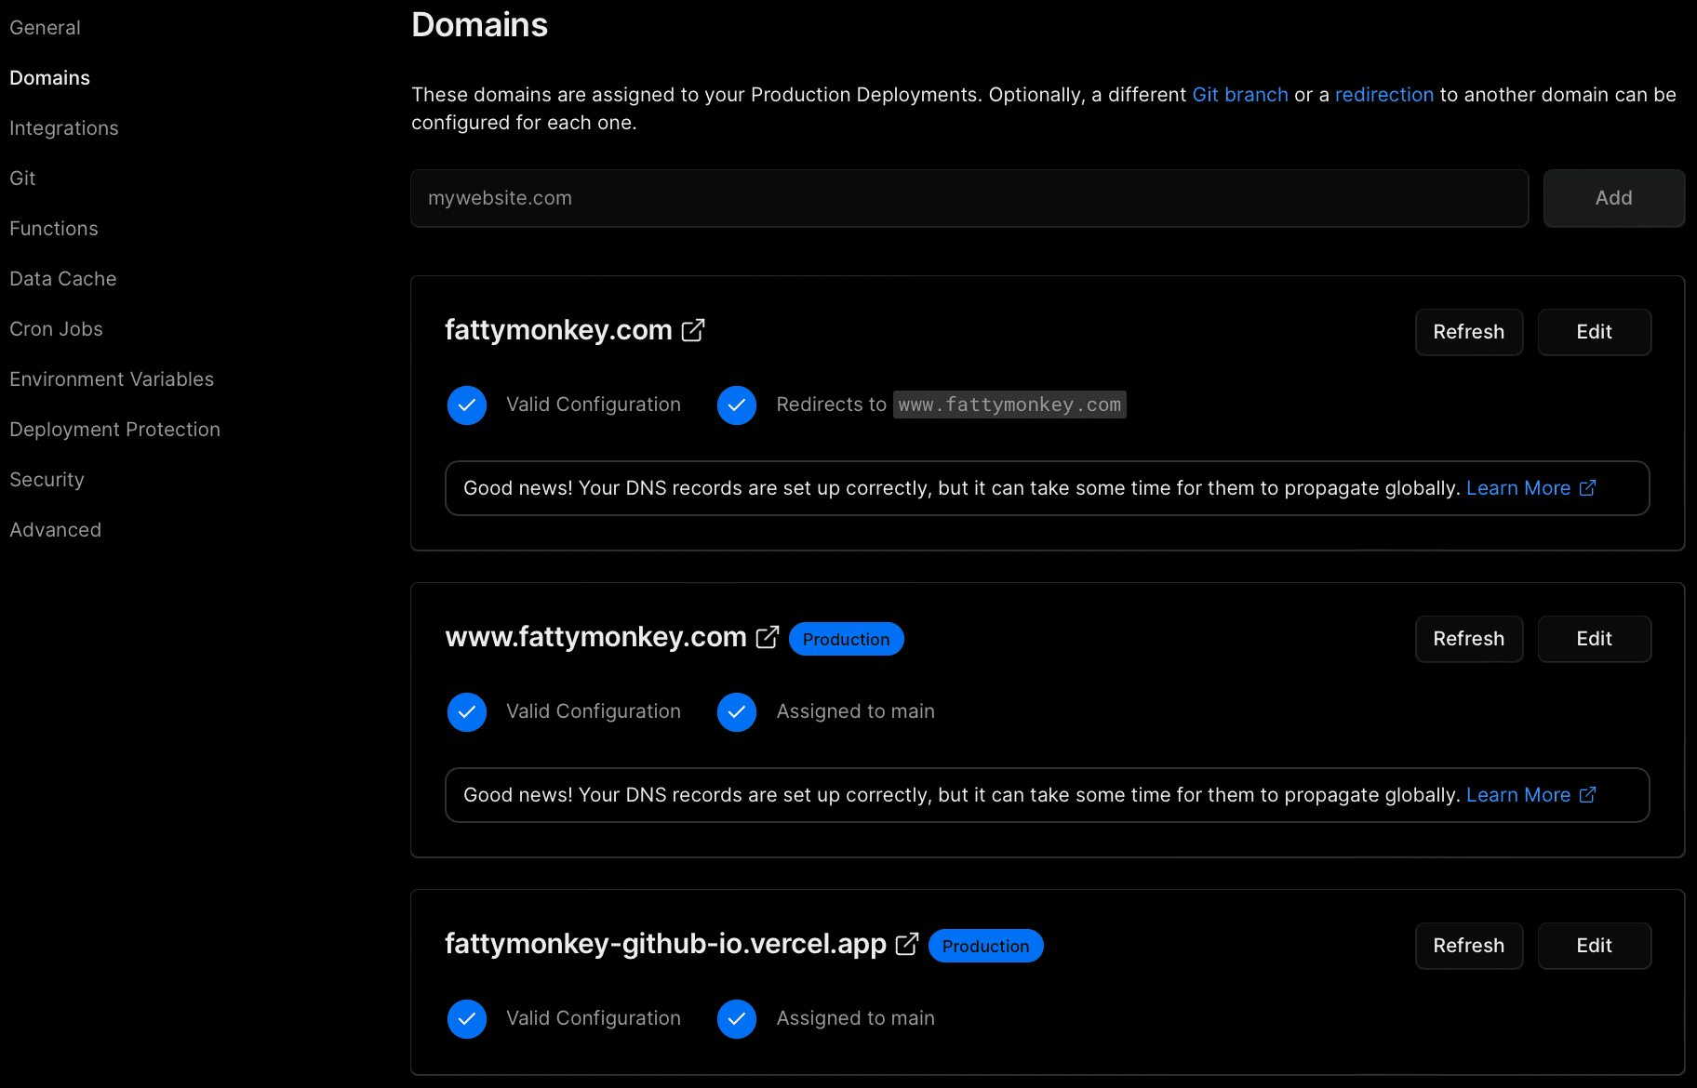Refresh the fattymonkey.com domain
Screen dimensions: 1697x1088
coord(1469,332)
